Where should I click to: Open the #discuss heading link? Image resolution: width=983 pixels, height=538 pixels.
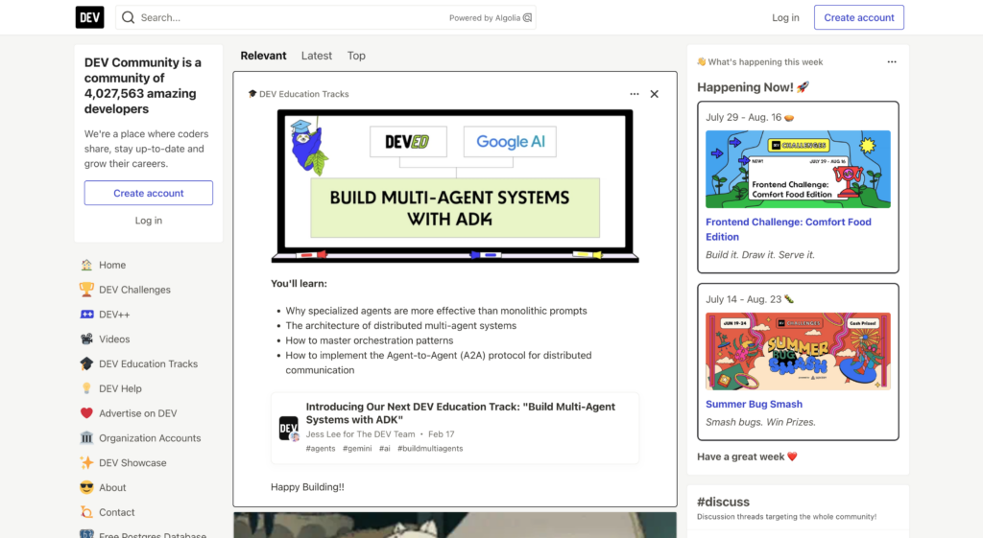(x=724, y=502)
